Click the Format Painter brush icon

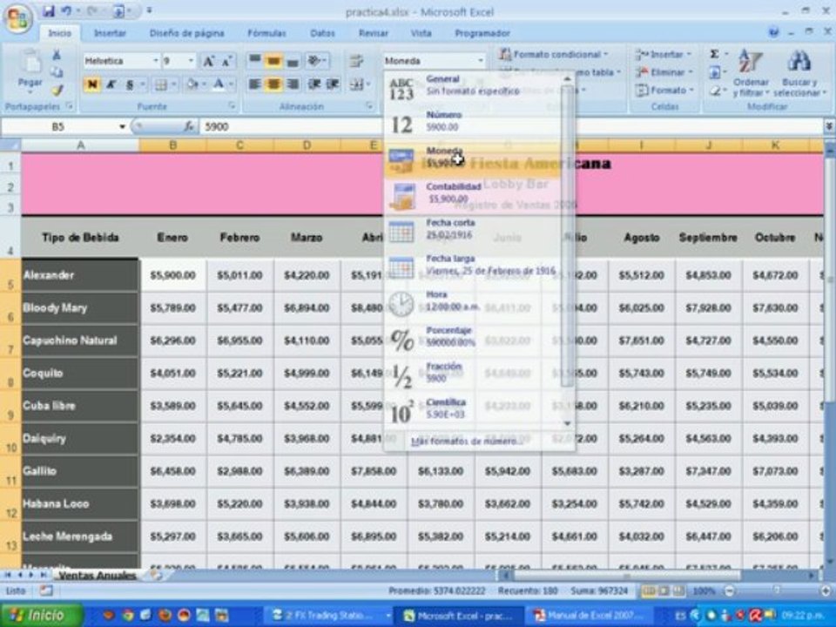[57, 90]
